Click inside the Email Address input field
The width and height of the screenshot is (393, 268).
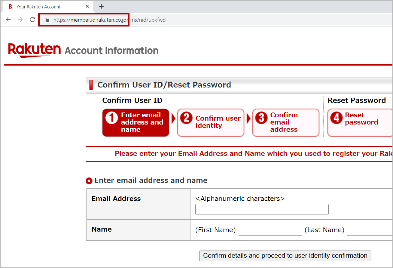pyautogui.click(x=261, y=209)
